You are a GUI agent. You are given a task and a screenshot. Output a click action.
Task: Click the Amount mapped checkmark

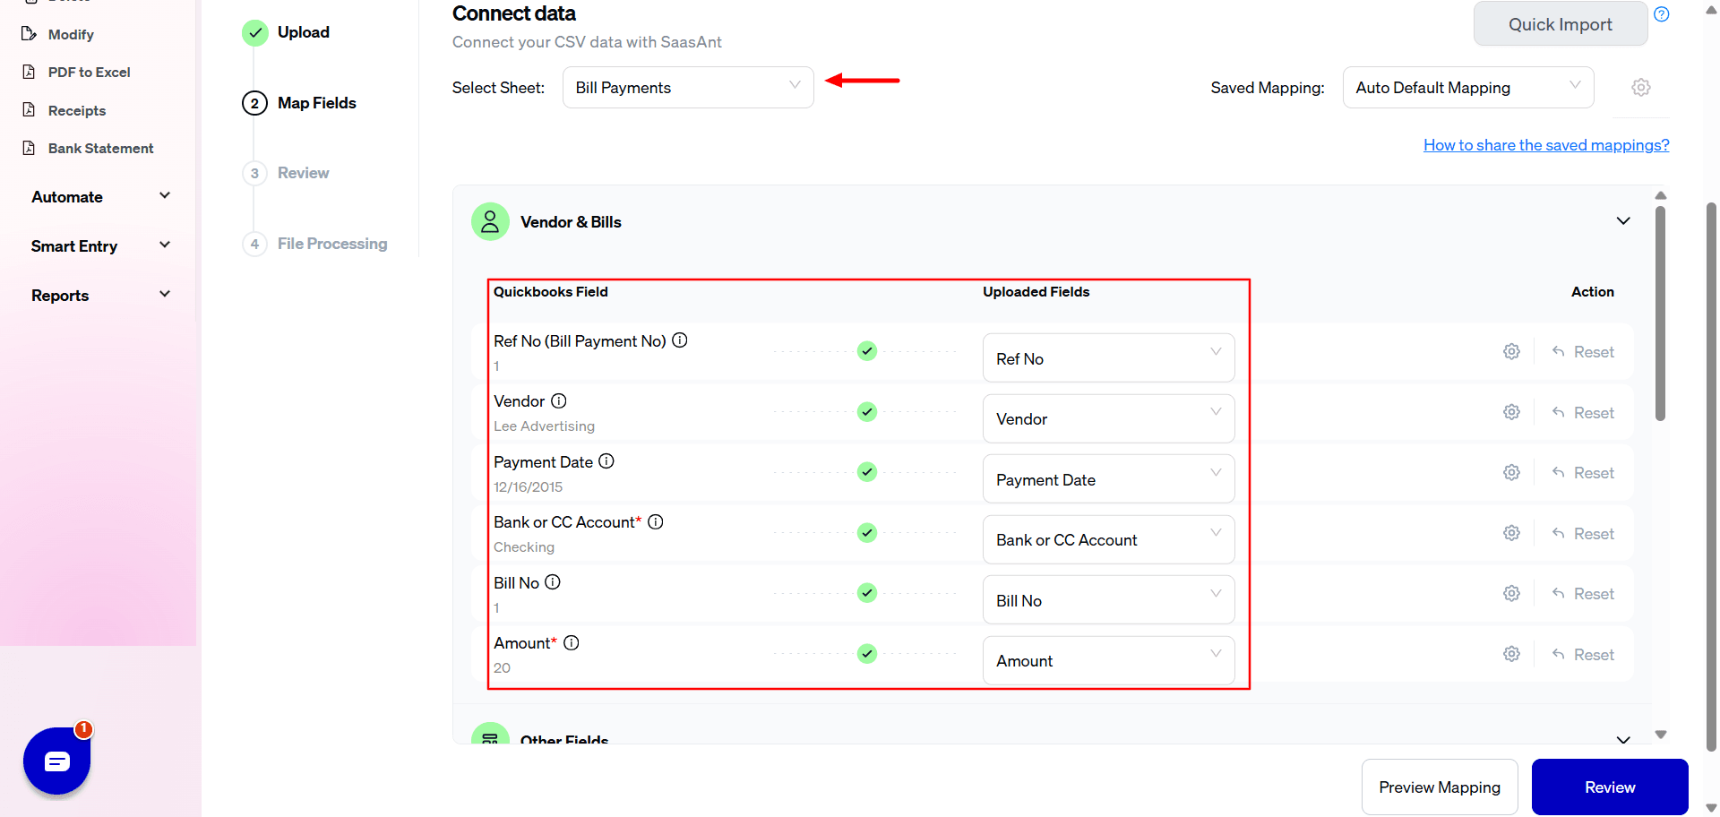pyautogui.click(x=866, y=654)
